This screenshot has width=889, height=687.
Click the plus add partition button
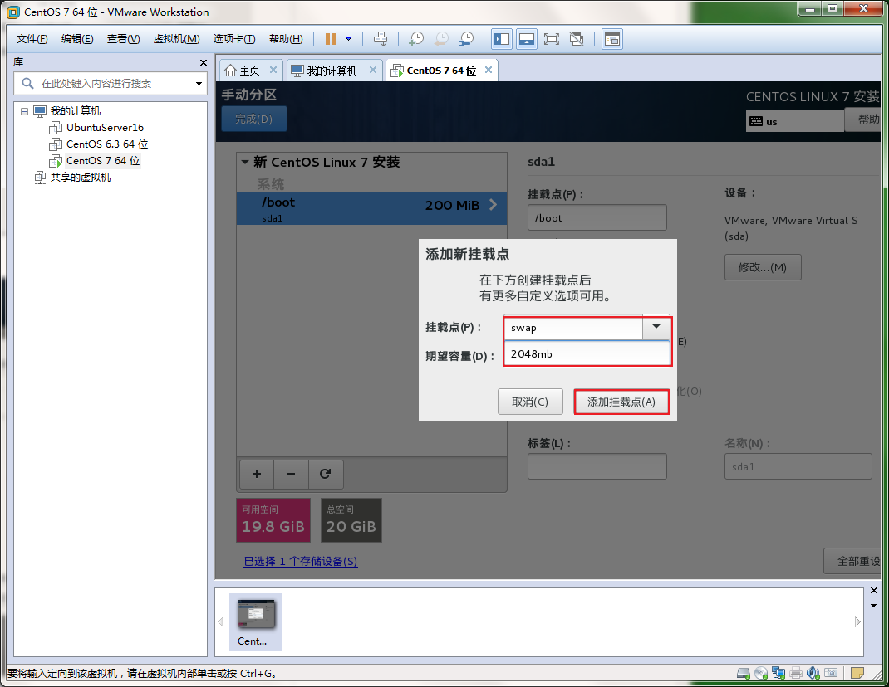click(257, 474)
